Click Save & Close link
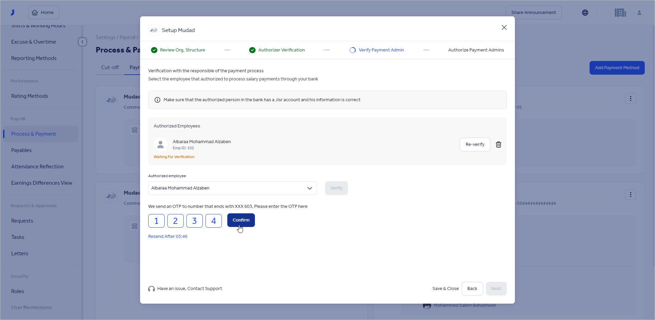The width and height of the screenshot is (655, 320). coord(445,289)
